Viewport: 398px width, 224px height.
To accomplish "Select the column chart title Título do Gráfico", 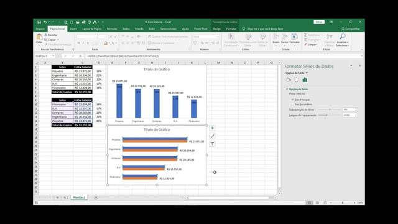I will tap(157, 69).
